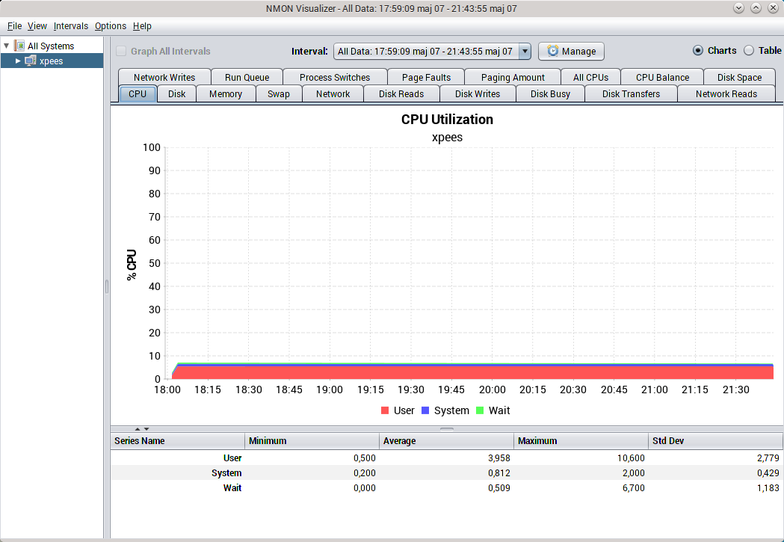Click Wait Std Dev value 1,183
The width and height of the screenshot is (784, 542).
[768, 487]
